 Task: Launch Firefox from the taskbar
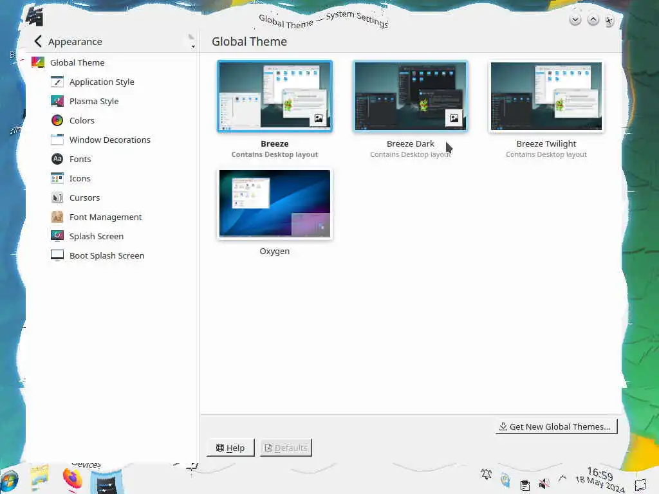tap(72, 480)
